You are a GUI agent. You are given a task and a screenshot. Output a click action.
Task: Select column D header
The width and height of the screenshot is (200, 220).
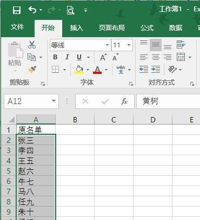pyautogui.click(x=153, y=120)
